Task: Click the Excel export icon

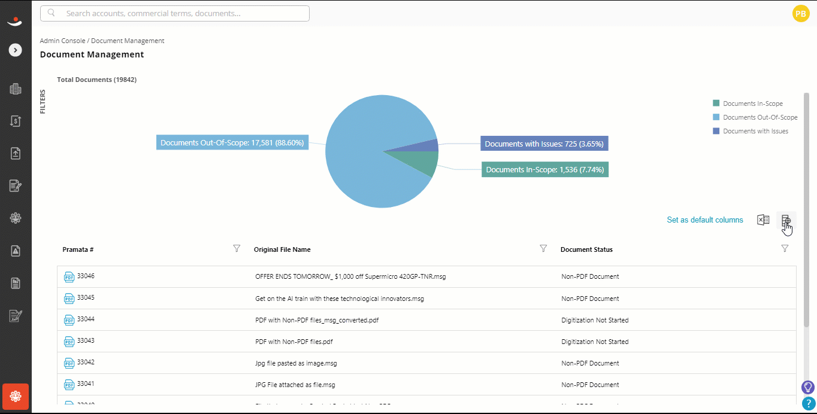Action: tap(763, 220)
